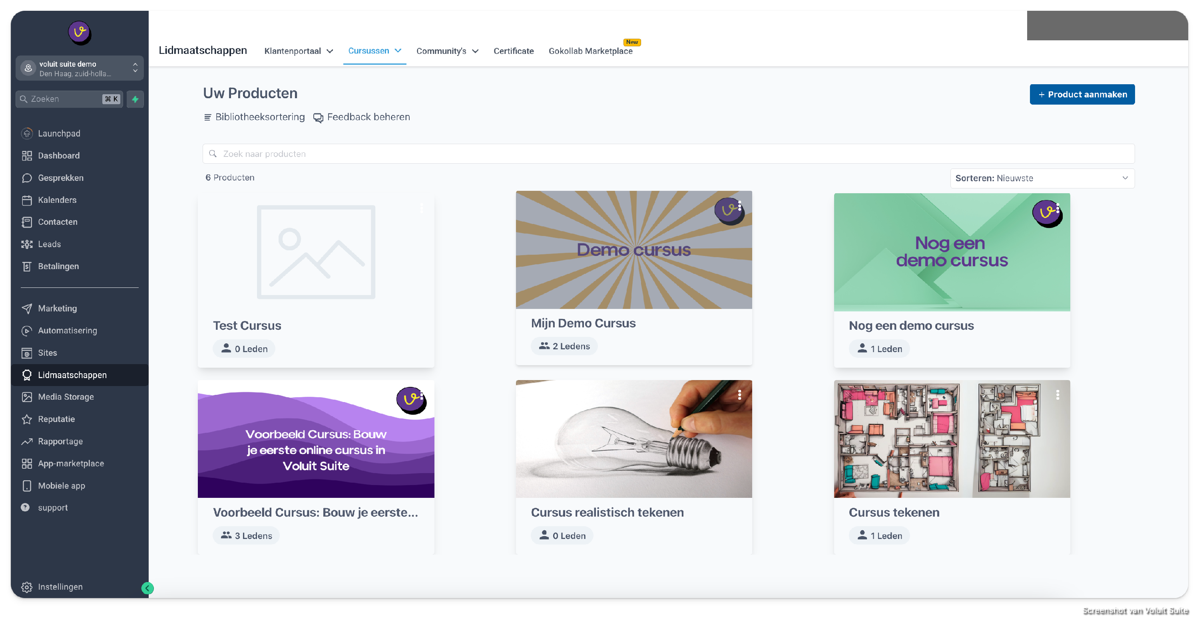Open the Nog een demo cursus thumbnail
The image size is (1199, 626).
pos(952,252)
